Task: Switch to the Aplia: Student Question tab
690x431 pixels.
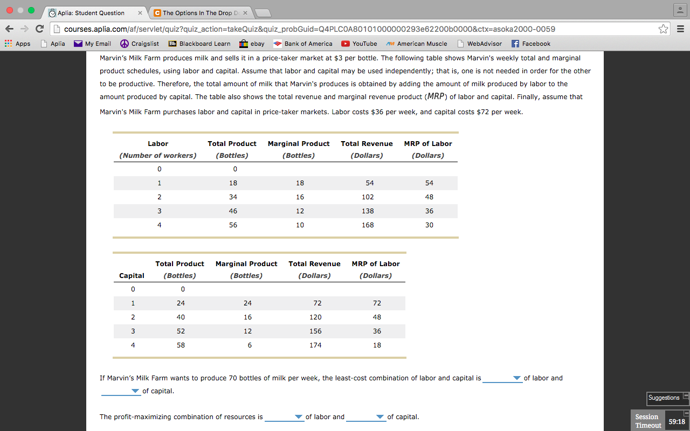Action: (x=93, y=13)
